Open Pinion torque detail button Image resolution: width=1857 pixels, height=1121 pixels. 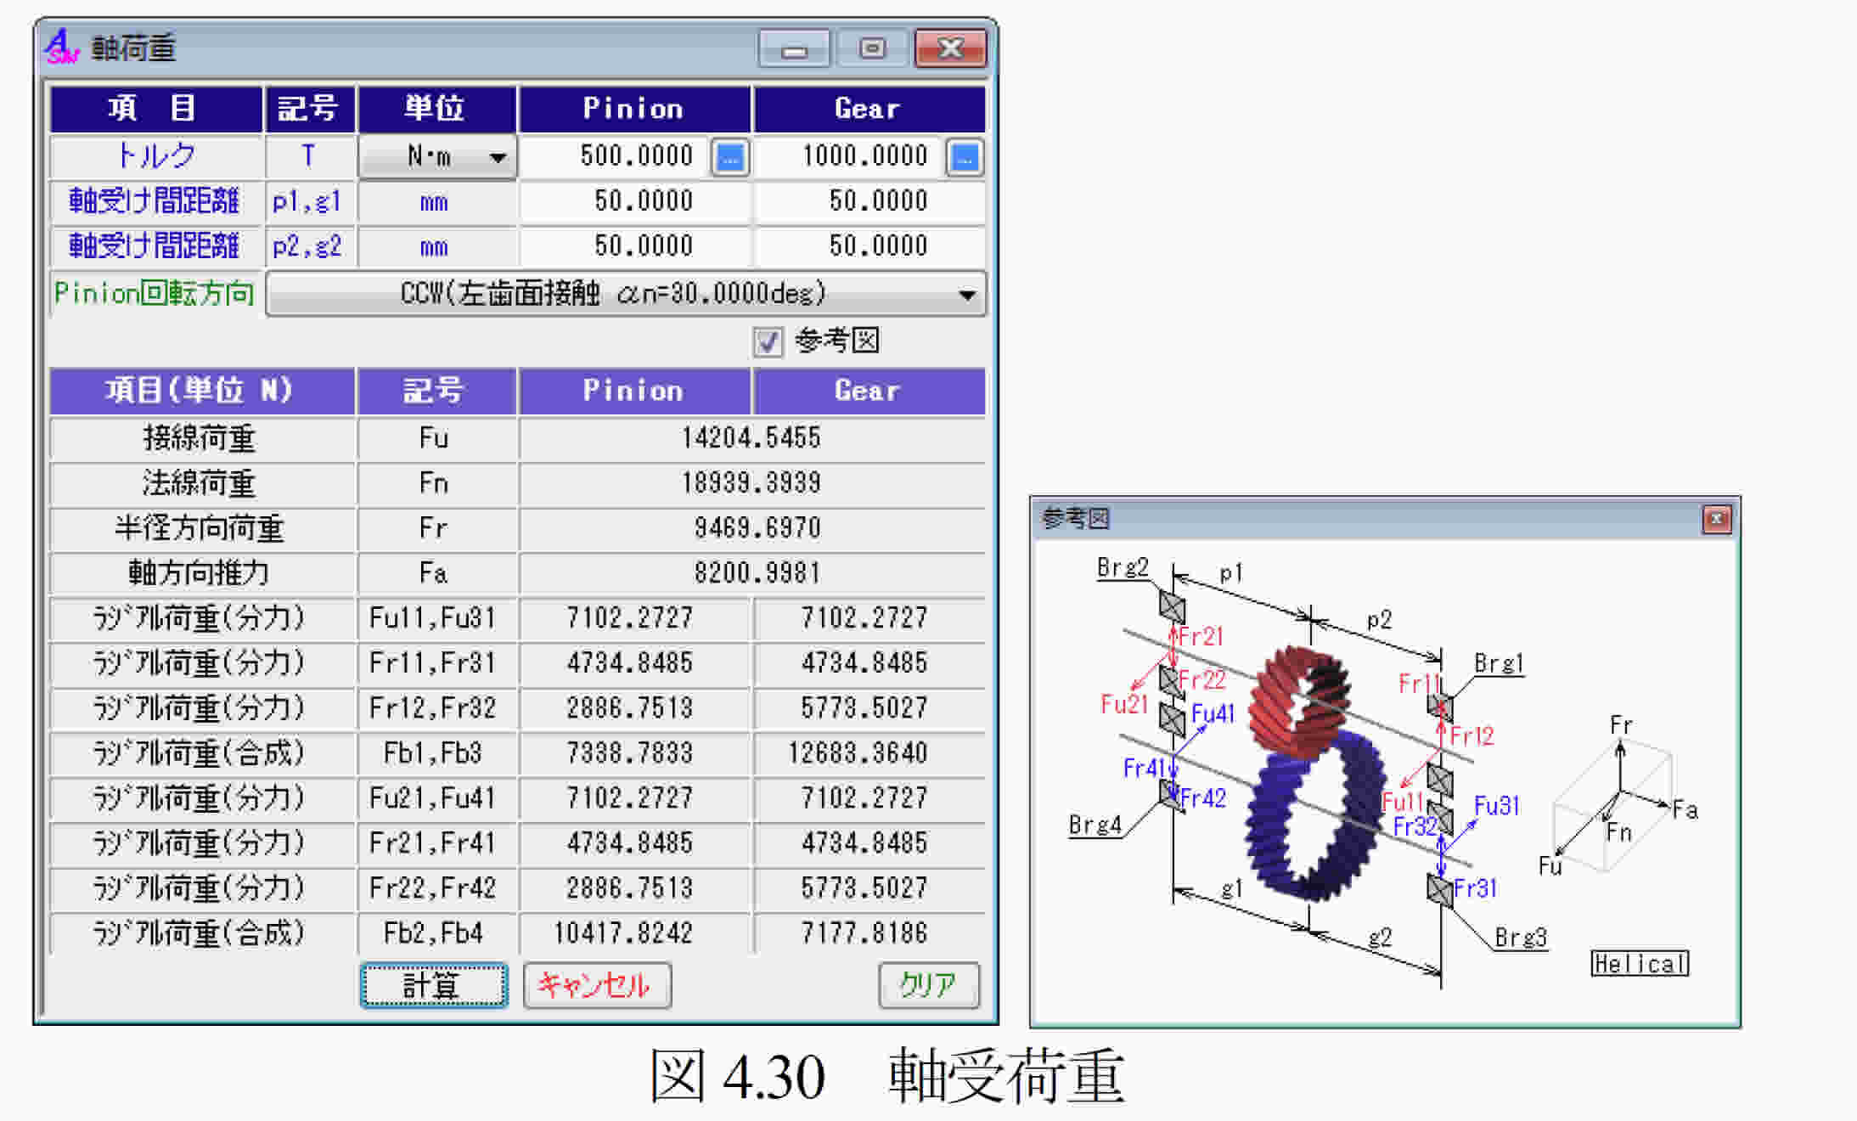730,157
